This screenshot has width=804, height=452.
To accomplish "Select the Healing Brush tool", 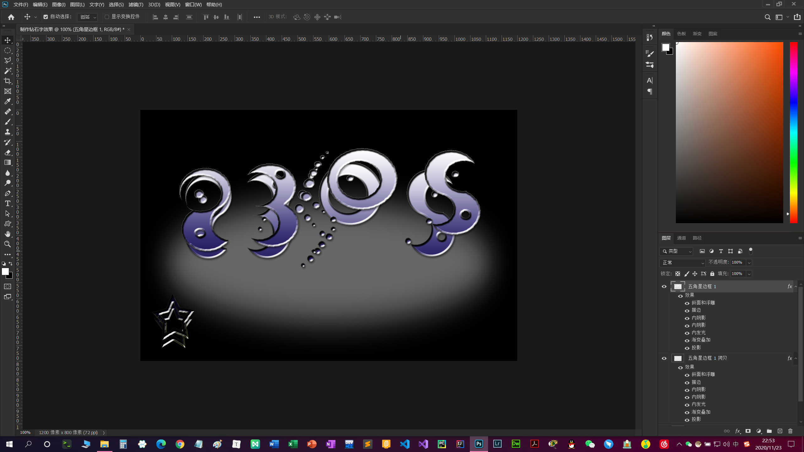I will point(8,111).
